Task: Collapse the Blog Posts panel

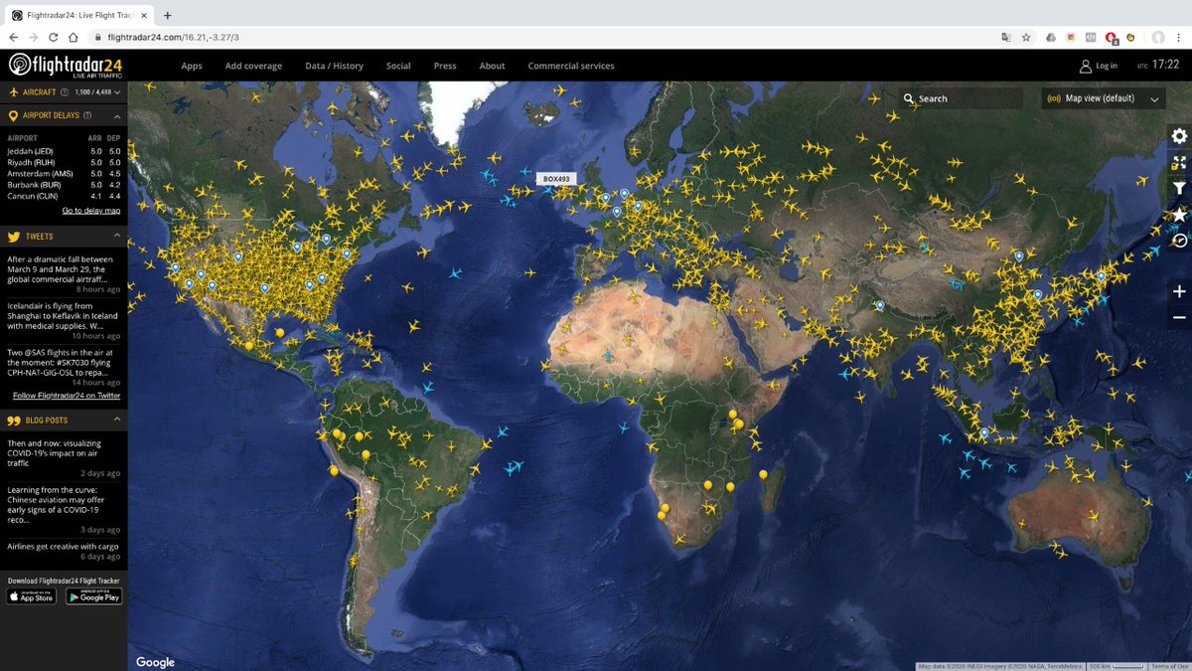Action: tap(117, 420)
